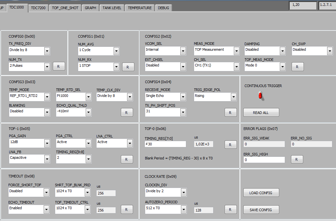Go to the GRAPH tab

pyautogui.click(x=90, y=8)
